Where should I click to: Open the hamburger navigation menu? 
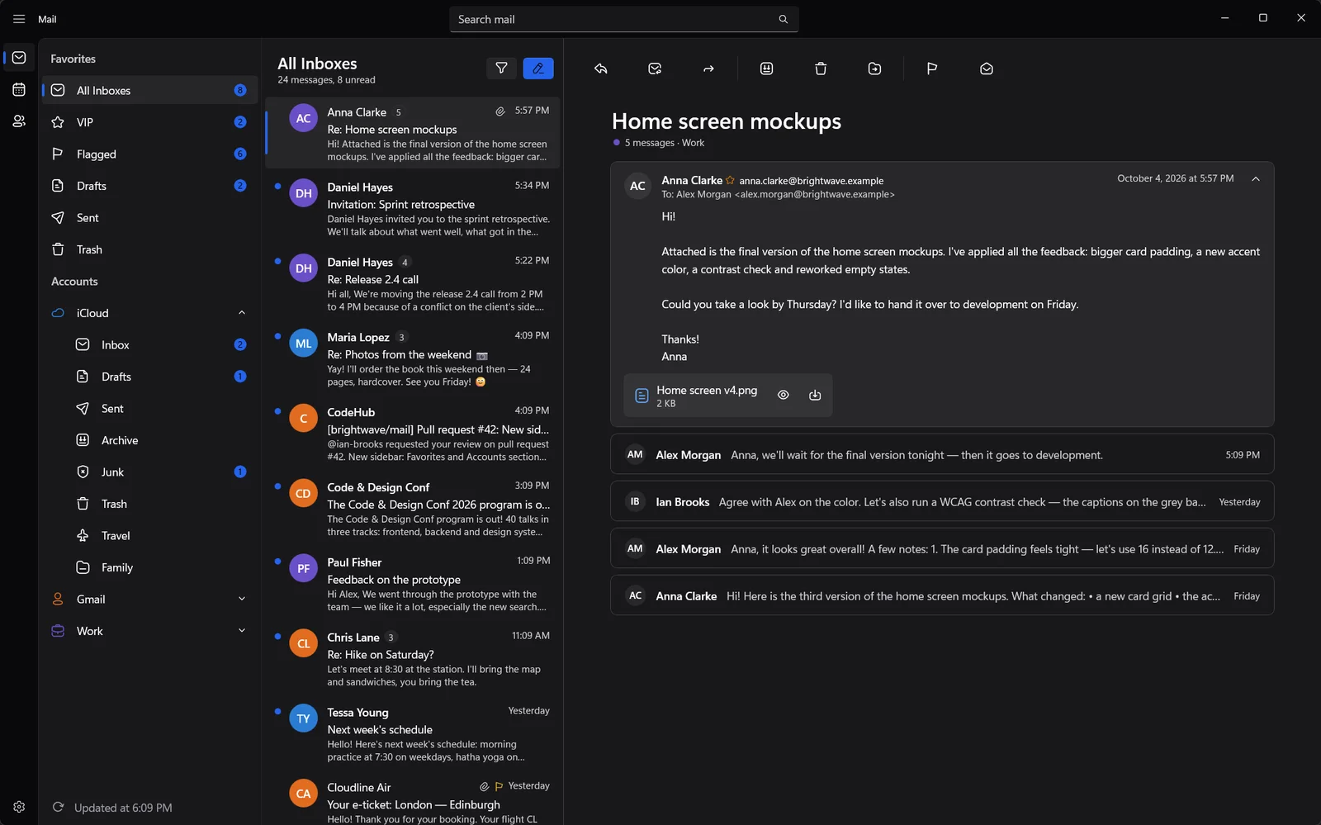click(19, 19)
